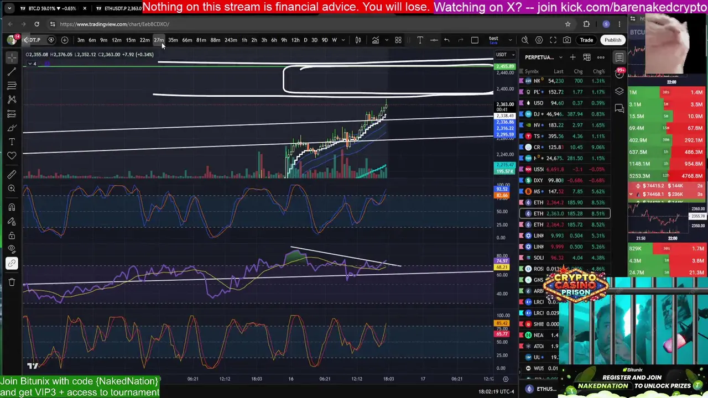Open watchlist advanced view icon

coord(587,57)
